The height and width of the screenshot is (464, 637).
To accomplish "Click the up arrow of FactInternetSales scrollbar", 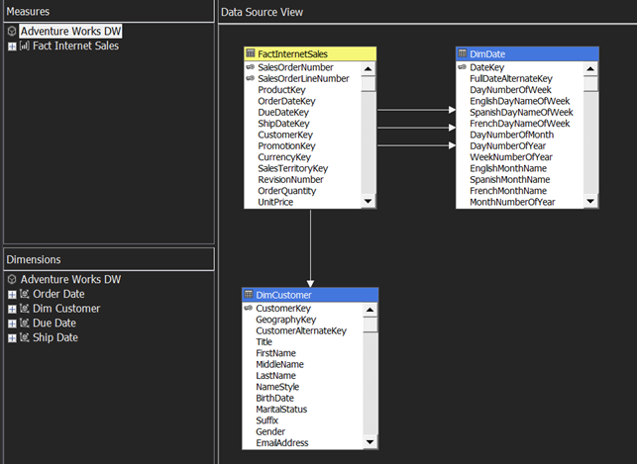I will [369, 68].
